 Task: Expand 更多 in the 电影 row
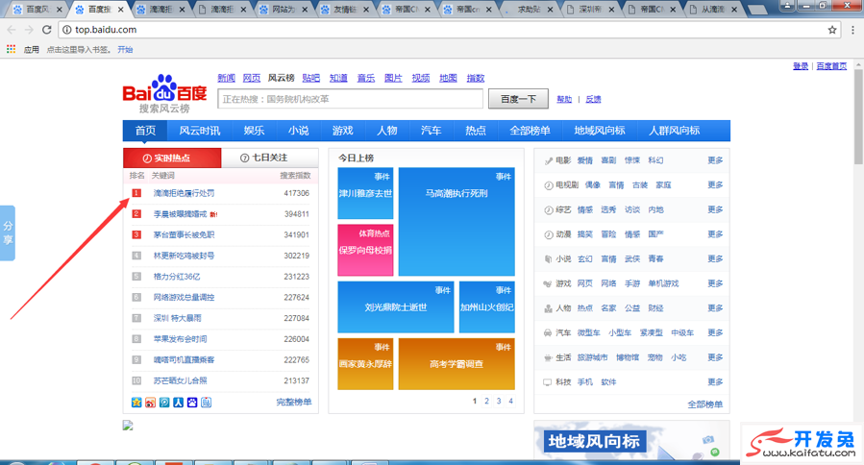click(x=715, y=160)
